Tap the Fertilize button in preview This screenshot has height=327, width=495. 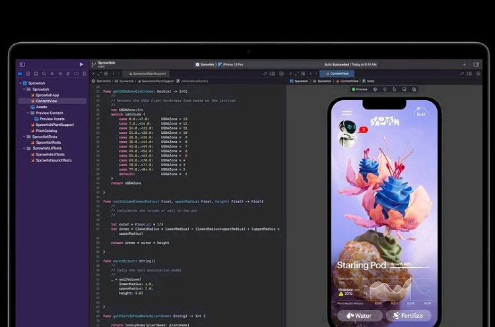(x=409, y=315)
